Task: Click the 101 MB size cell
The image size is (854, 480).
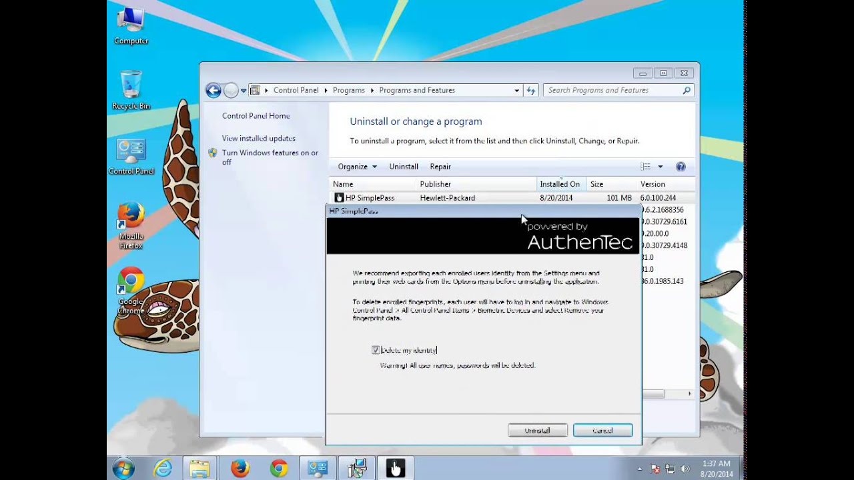Action: 619,198
